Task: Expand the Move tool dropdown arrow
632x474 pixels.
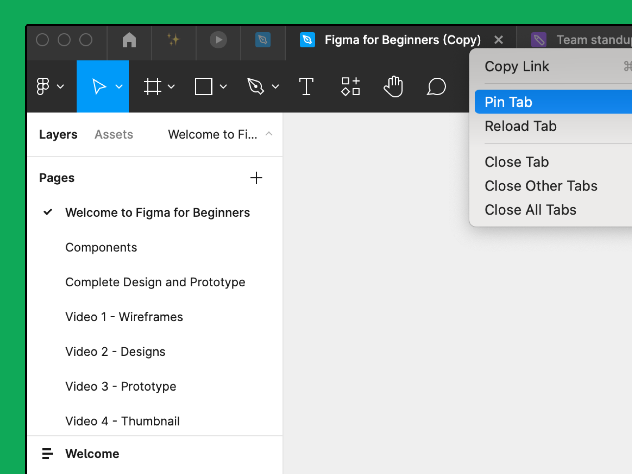Action: (x=118, y=87)
